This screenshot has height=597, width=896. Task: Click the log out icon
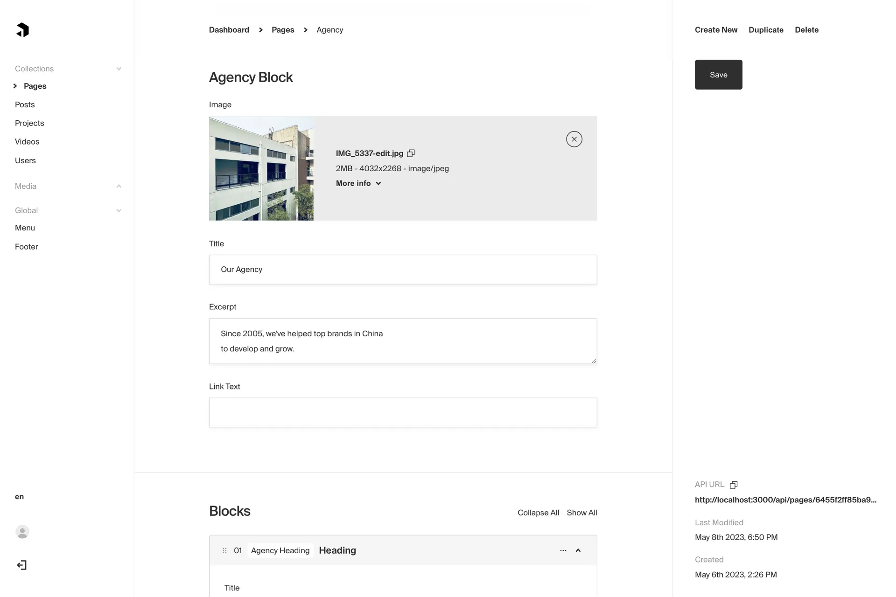pyautogui.click(x=22, y=565)
